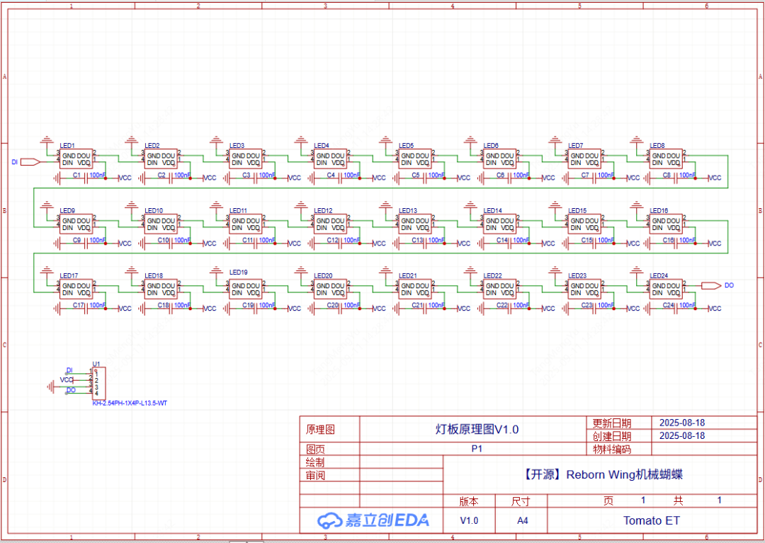This screenshot has height=543, width=765.
Task: Click the 嘉立创EDA logo in title block
Action: tap(373, 520)
